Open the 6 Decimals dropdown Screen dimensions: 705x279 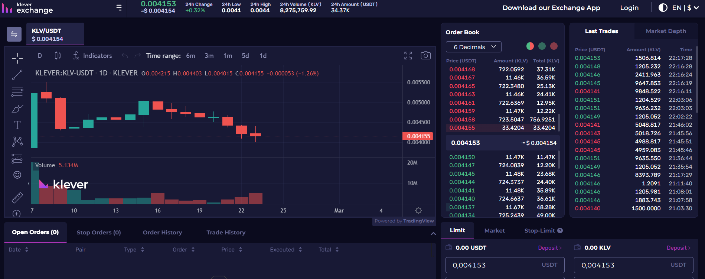coord(474,47)
